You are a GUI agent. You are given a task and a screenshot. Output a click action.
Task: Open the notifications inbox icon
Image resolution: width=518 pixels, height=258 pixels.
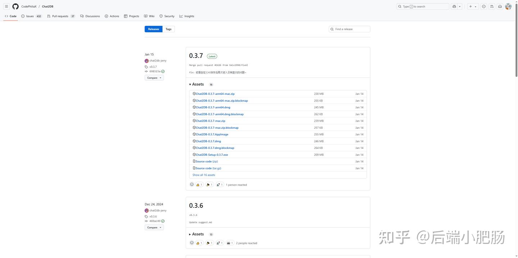point(500,6)
